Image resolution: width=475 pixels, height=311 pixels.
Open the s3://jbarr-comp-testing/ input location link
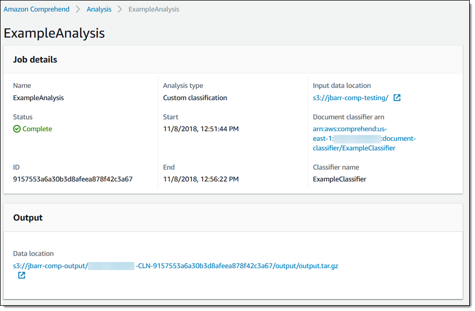(350, 98)
